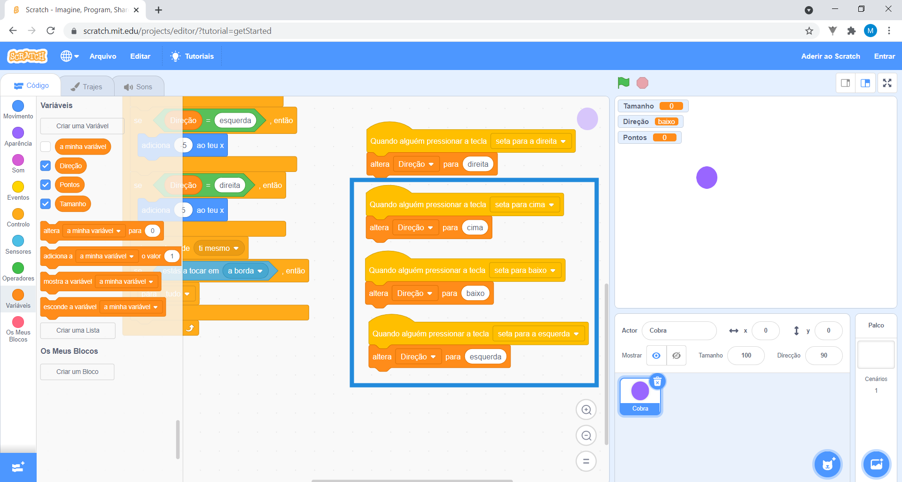The width and height of the screenshot is (902, 482).
Task: Uncheck the Pontos variable checkbox
Action: click(x=46, y=185)
